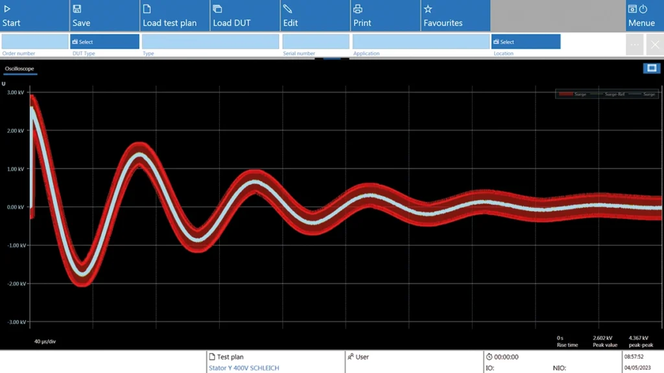Image resolution: width=664 pixels, height=373 pixels.
Task: Click the Application text field
Action: 421,41
